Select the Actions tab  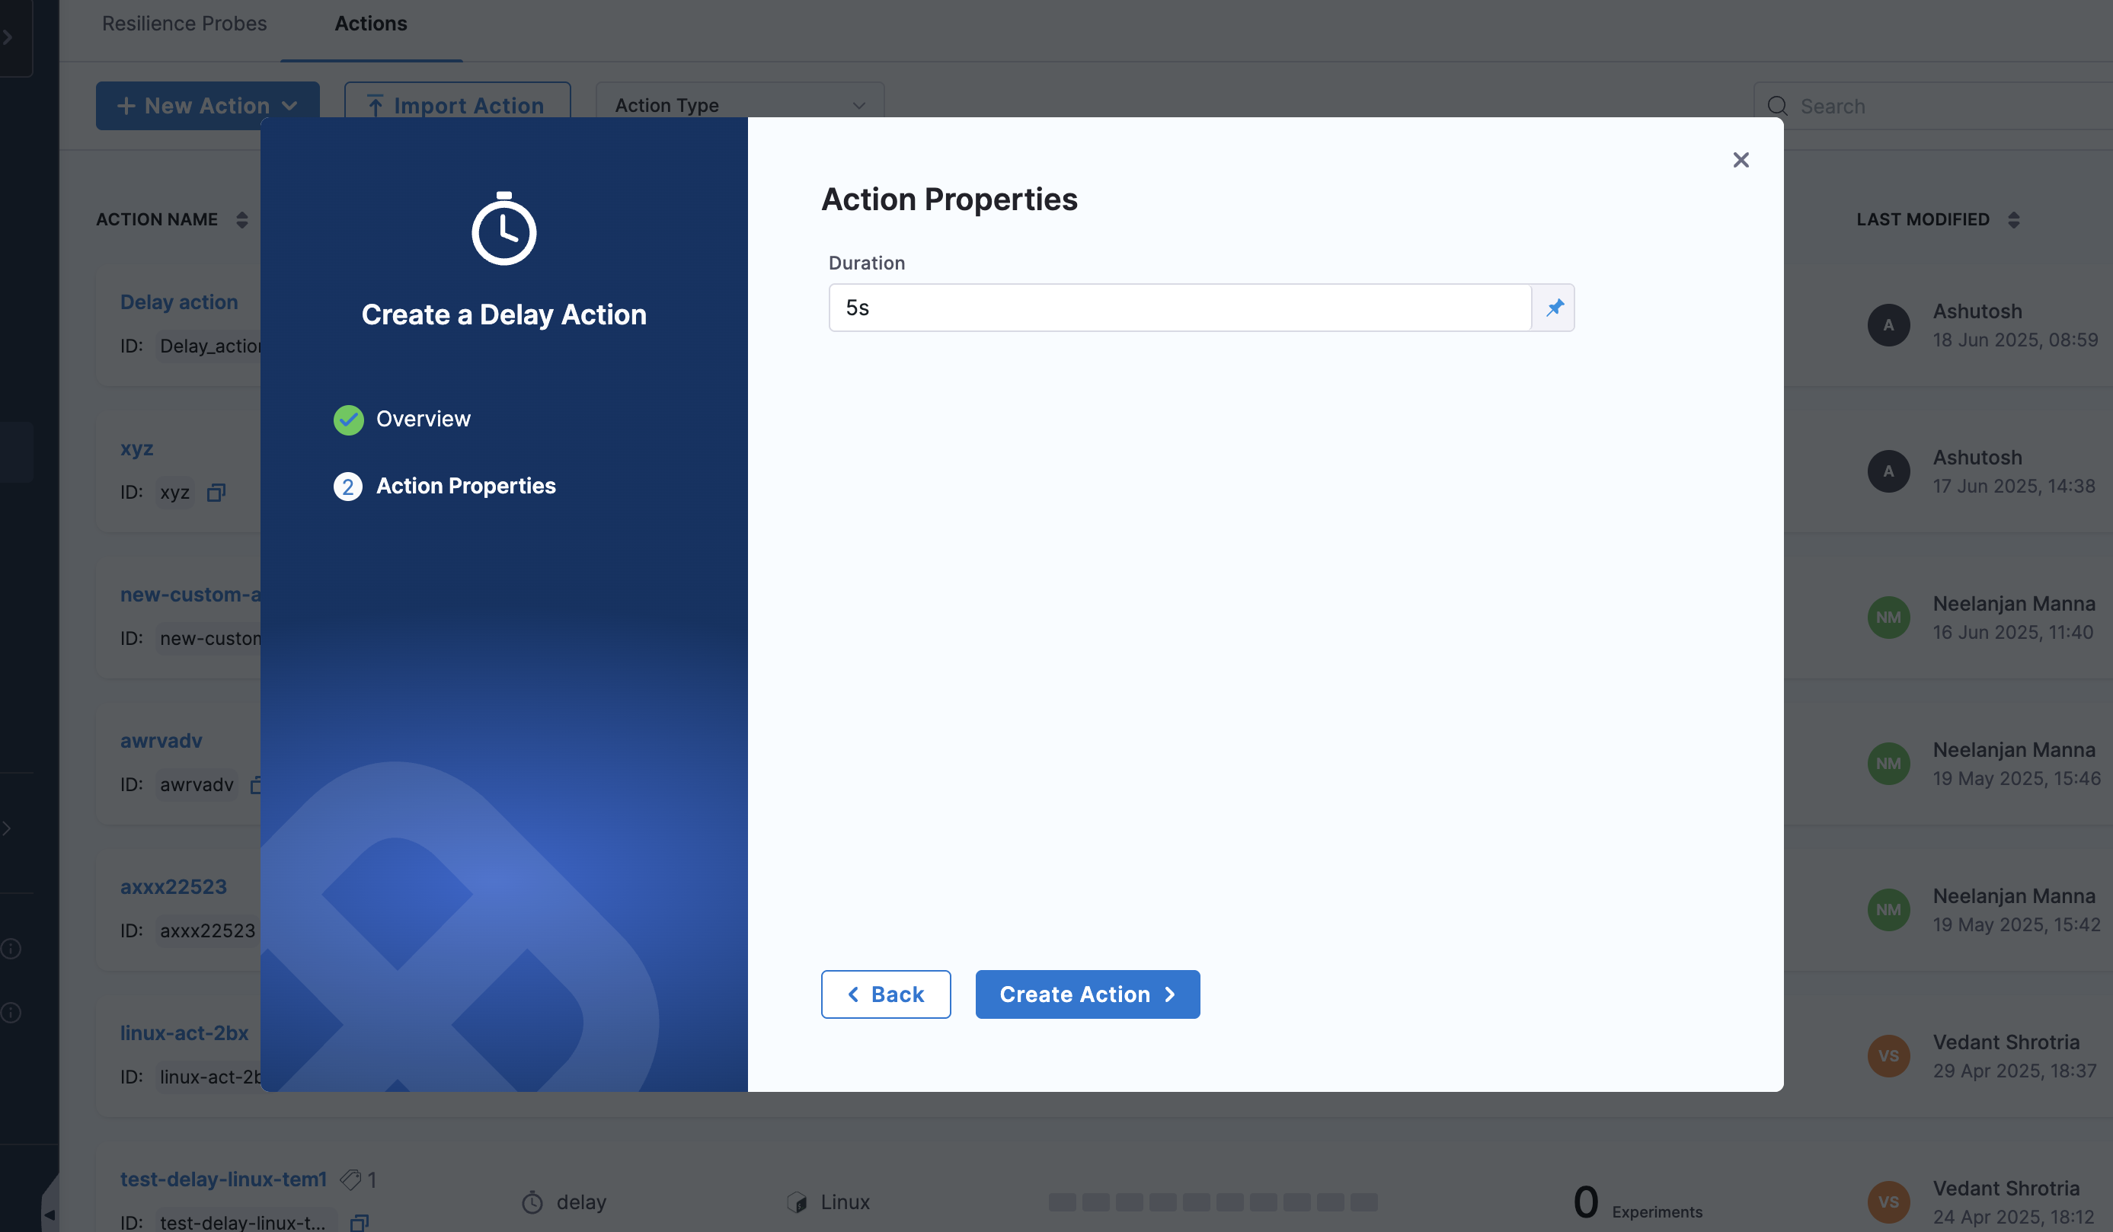(371, 24)
